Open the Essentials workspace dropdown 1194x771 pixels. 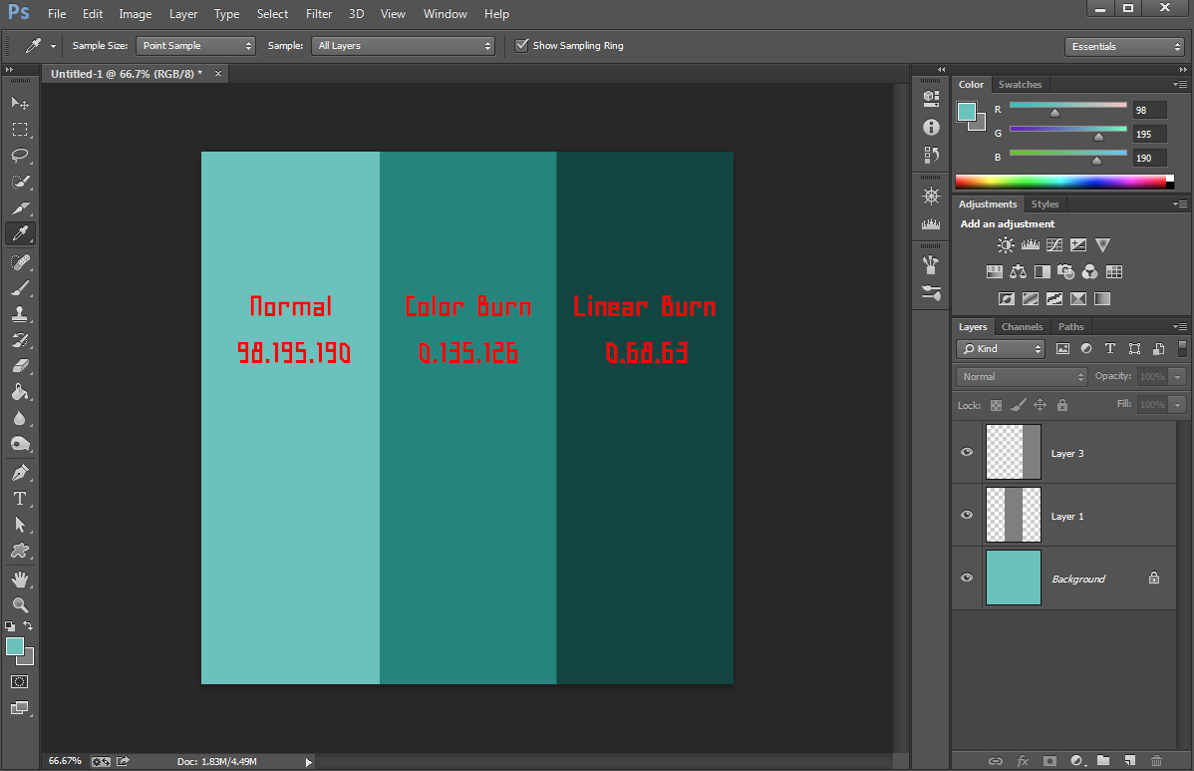tap(1123, 47)
